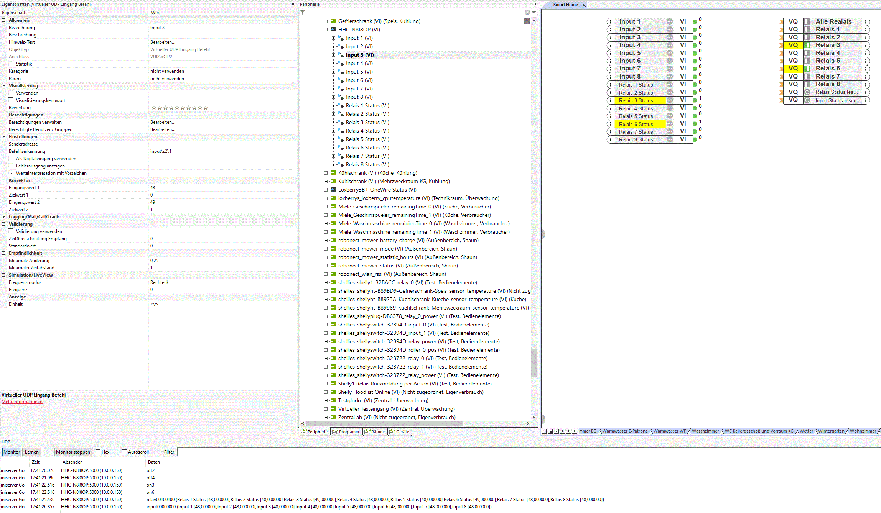This screenshot has height=513, width=881.
Task: Open the Mehr Informationen link
Action: 22,402
